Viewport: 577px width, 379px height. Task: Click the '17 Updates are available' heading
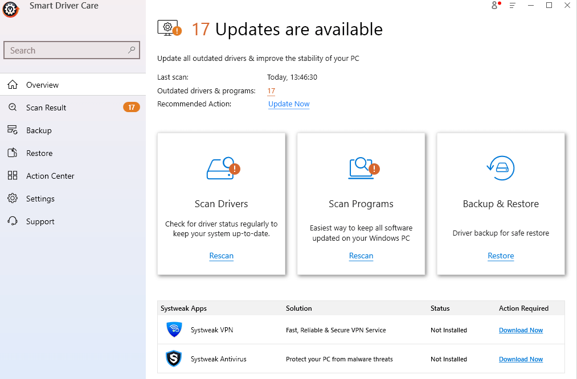point(287,29)
